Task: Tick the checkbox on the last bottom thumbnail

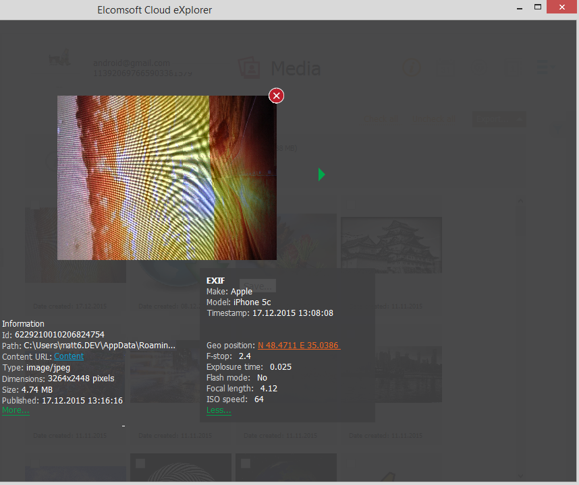Action: [245, 463]
